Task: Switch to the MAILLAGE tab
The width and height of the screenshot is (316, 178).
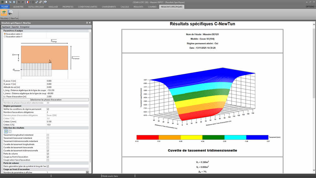Action: (x=53, y=7)
